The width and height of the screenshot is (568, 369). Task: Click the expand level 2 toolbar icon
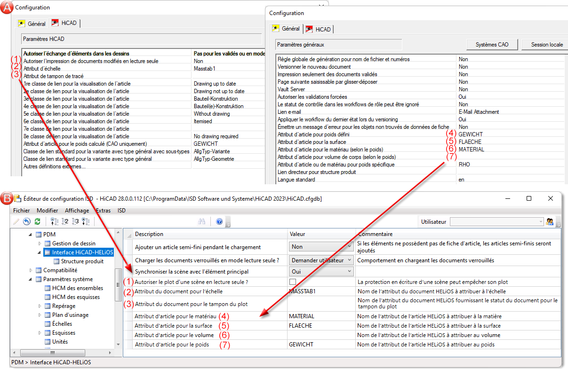click(x=65, y=221)
